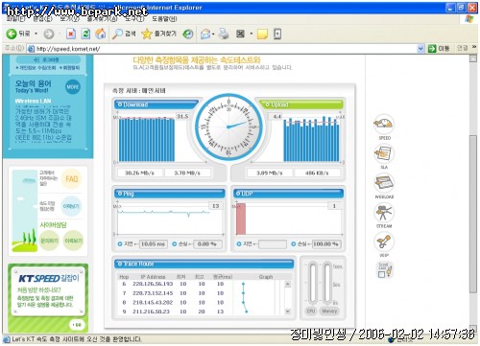This screenshot has height=346, width=480.
Task: Open the Edit icon dropdown arrow
Action: point(252,34)
